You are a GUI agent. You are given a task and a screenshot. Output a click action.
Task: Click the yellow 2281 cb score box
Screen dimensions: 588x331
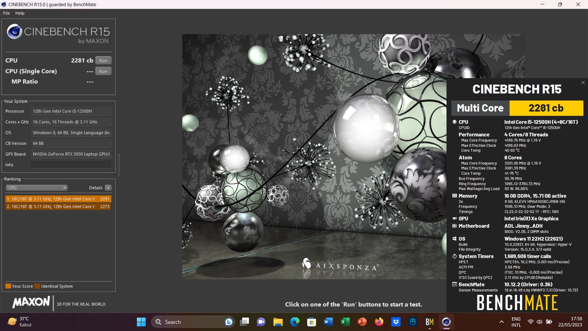coord(546,108)
